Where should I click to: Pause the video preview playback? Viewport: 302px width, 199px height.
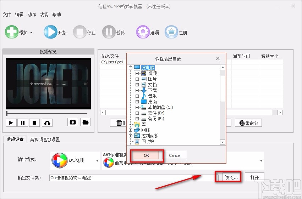23,123
